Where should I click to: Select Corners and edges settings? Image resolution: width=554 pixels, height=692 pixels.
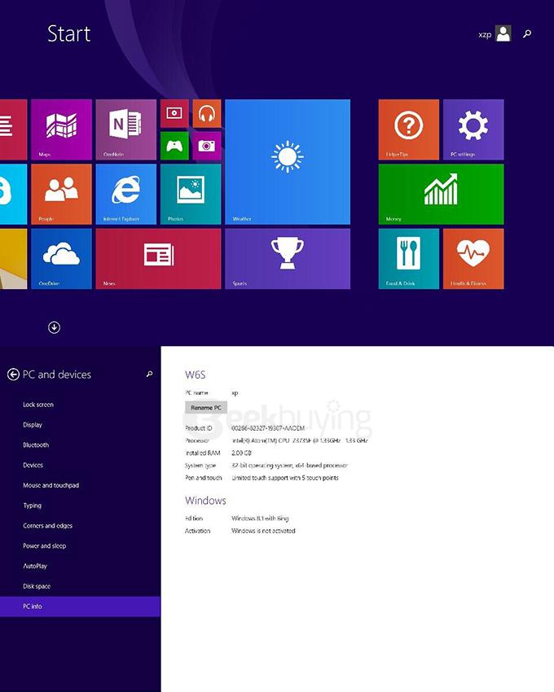point(47,526)
